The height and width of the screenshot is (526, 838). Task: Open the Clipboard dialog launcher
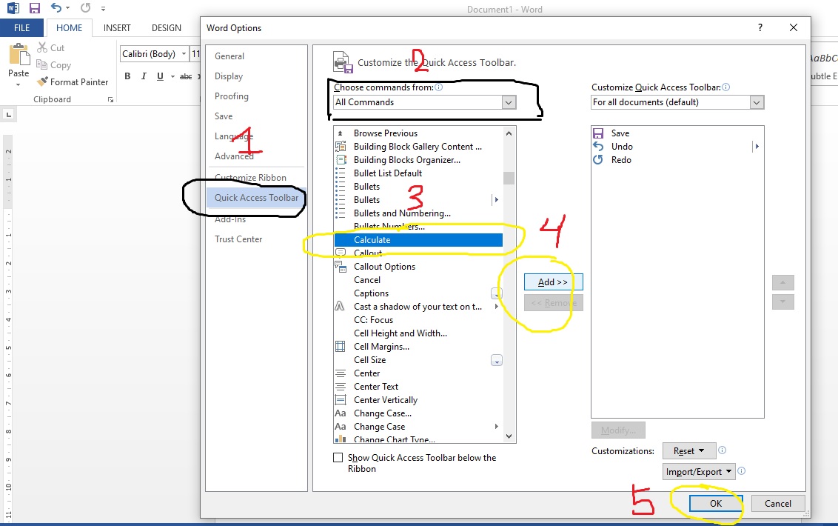110,99
